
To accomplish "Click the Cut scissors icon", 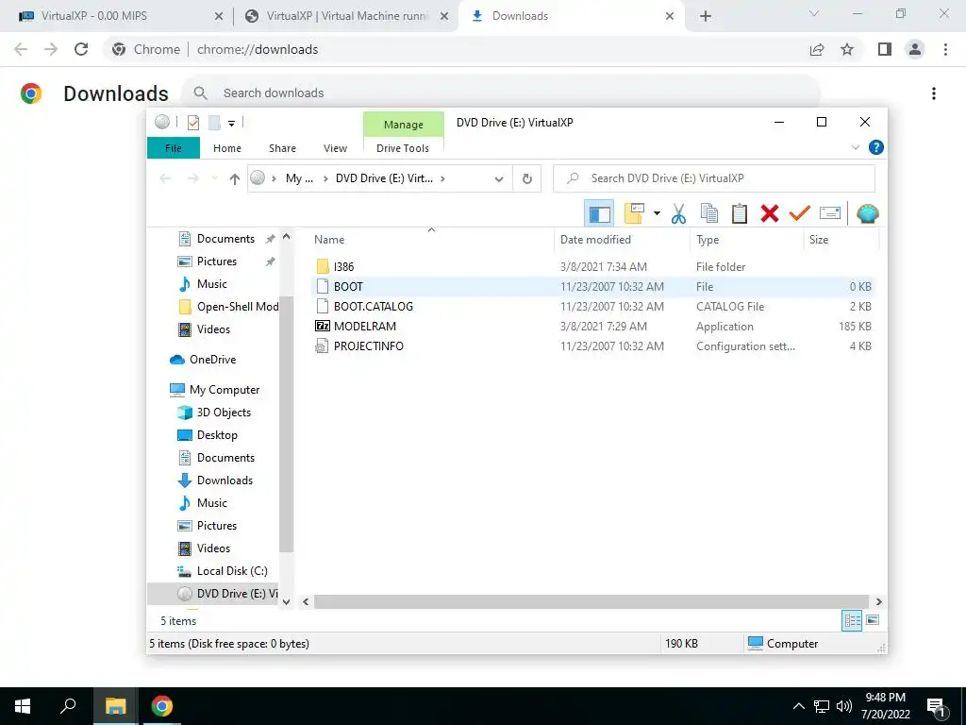I will tap(678, 214).
